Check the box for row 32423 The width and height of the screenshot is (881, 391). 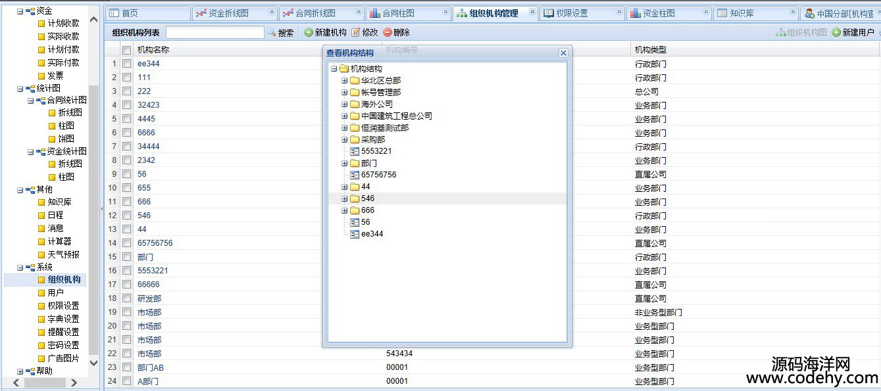(126, 105)
